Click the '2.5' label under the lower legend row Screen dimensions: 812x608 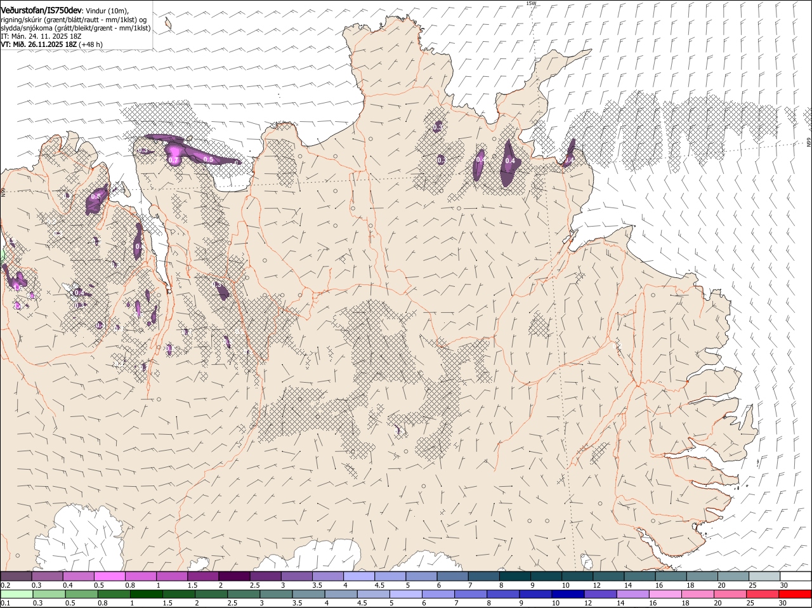(232, 603)
